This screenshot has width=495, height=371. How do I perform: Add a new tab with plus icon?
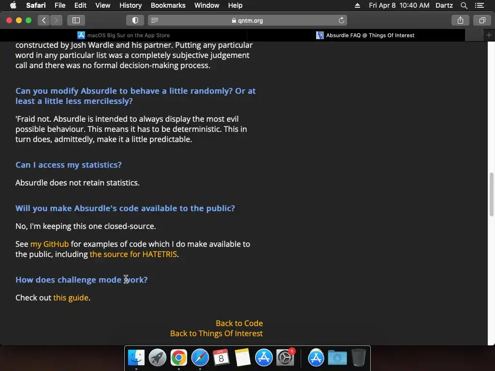click(489, 35)
